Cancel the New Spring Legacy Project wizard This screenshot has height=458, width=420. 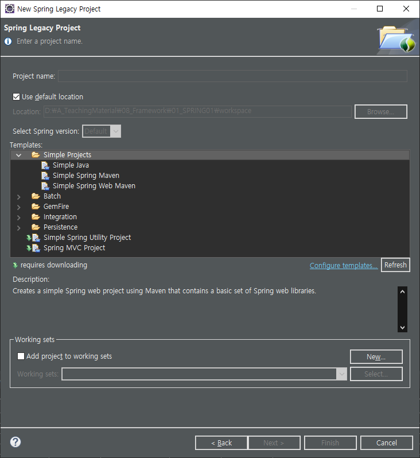[386, 443]
